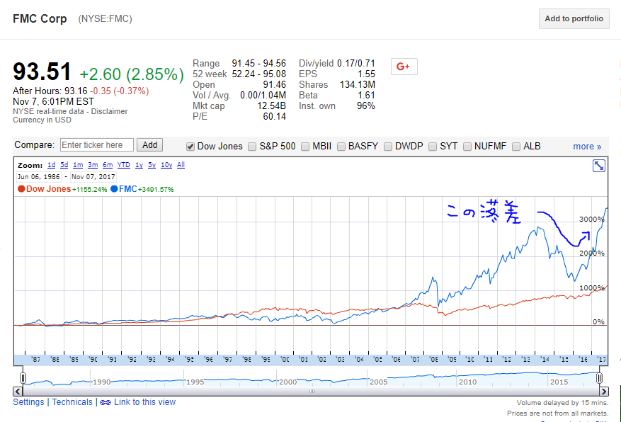The height and width of the screenshot is (422, 621).
Task: Switch the chart to 1y zoom
Action: (139, 165)
